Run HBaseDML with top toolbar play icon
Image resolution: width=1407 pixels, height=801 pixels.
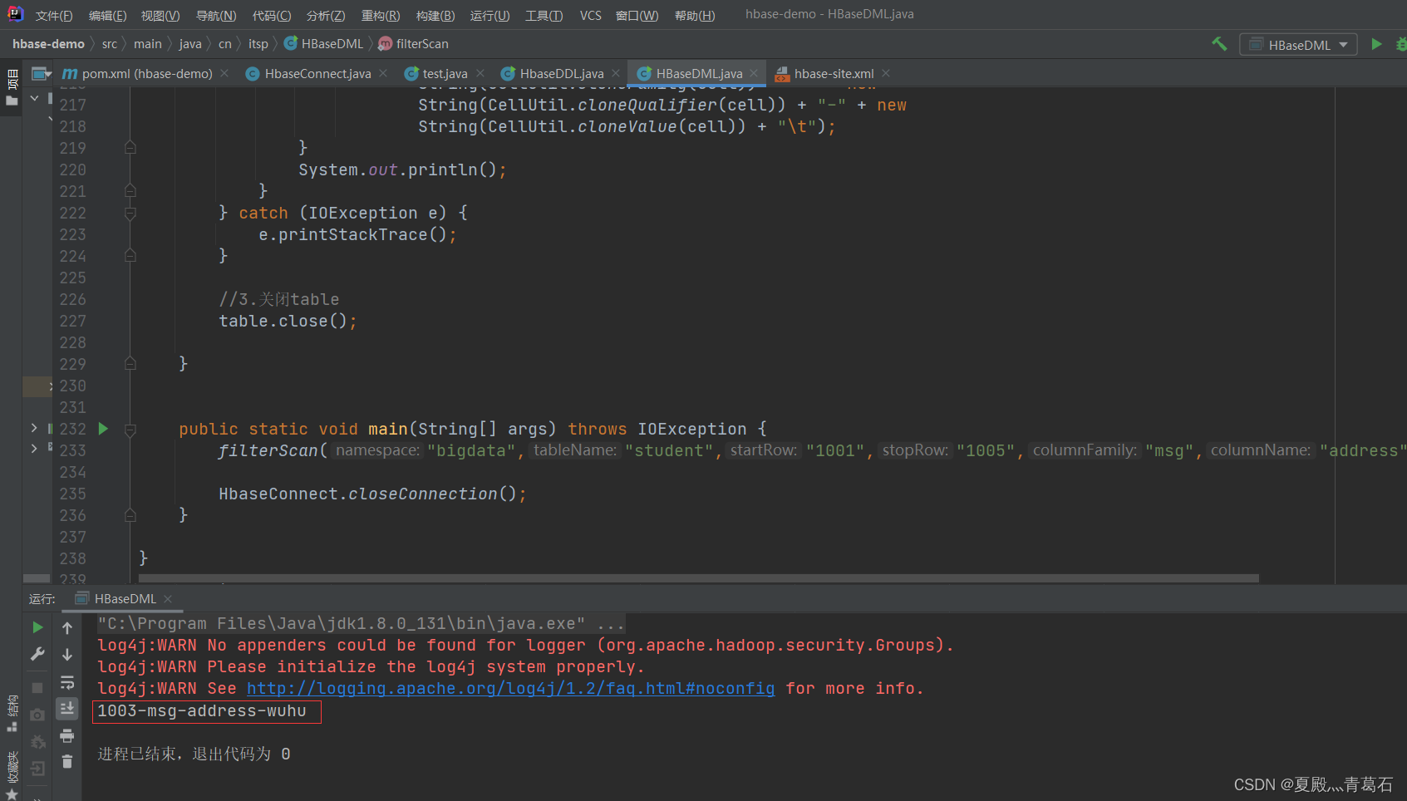(1376, 44)
